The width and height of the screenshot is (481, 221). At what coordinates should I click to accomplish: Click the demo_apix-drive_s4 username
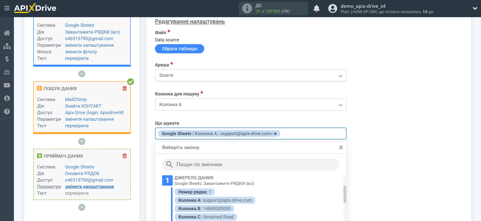pos(363,6)
